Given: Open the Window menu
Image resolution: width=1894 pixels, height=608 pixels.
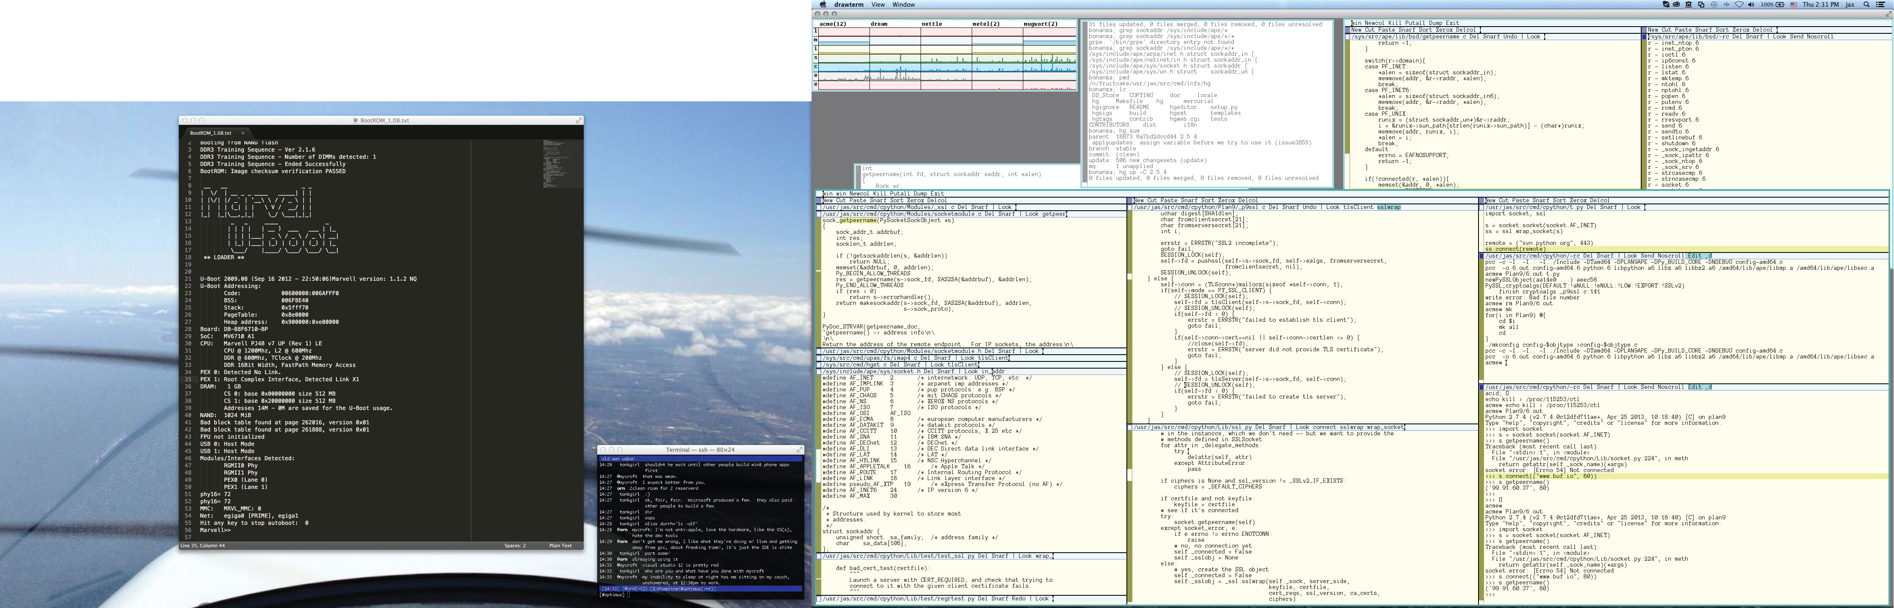Looking at the screenshot, I should pyautogui.click(x=904, y=4).
